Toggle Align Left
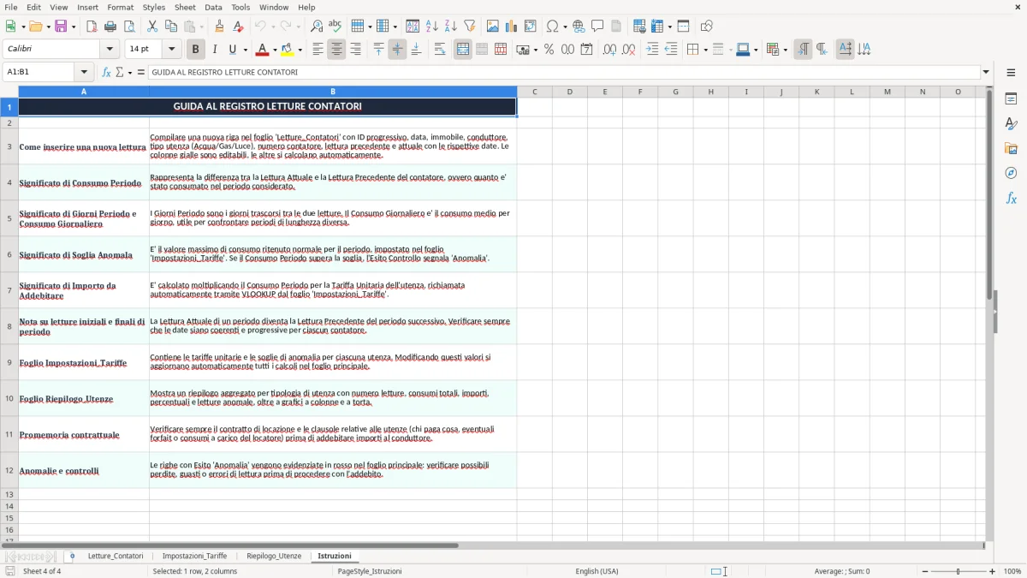The width and height of the screenshot is (1027, 578). [318, 50]
